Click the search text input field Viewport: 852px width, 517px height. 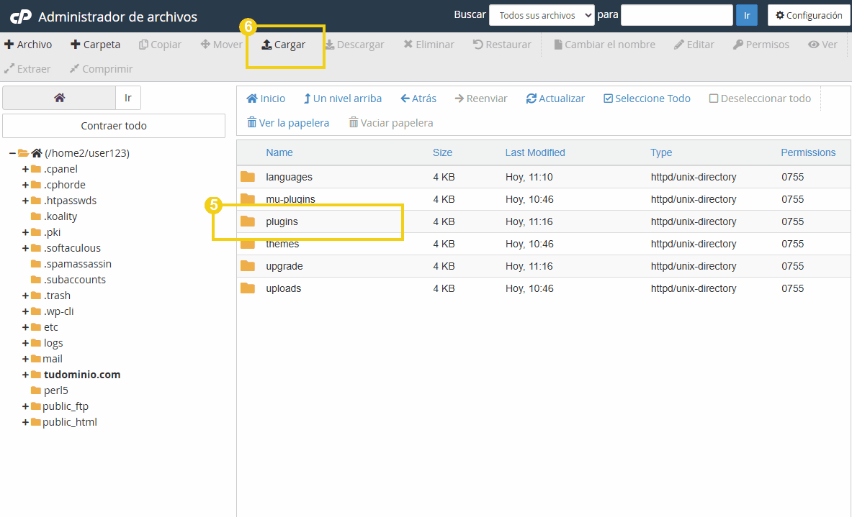point(676,15)
